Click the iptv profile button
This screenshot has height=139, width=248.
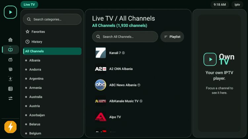coord(237,5)
